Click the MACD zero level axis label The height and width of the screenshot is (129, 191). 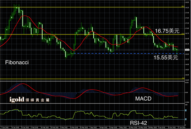pos(187,93)
